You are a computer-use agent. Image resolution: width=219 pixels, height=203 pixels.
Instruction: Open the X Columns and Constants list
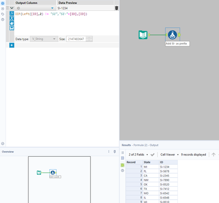point(11,18)
